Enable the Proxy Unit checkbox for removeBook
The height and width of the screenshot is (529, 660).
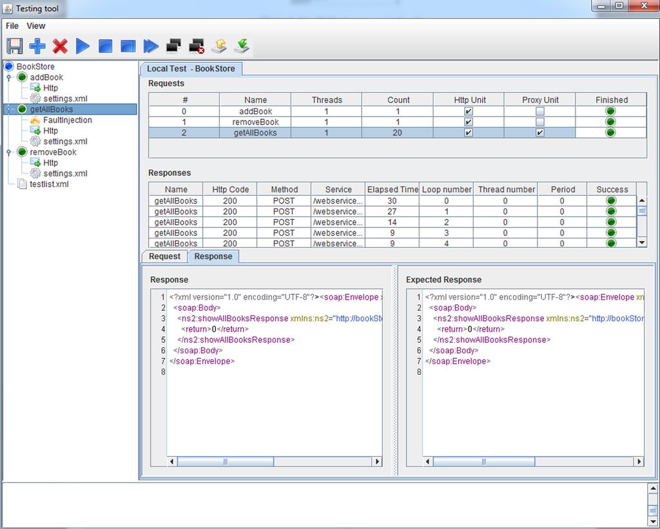coord(540,122)
